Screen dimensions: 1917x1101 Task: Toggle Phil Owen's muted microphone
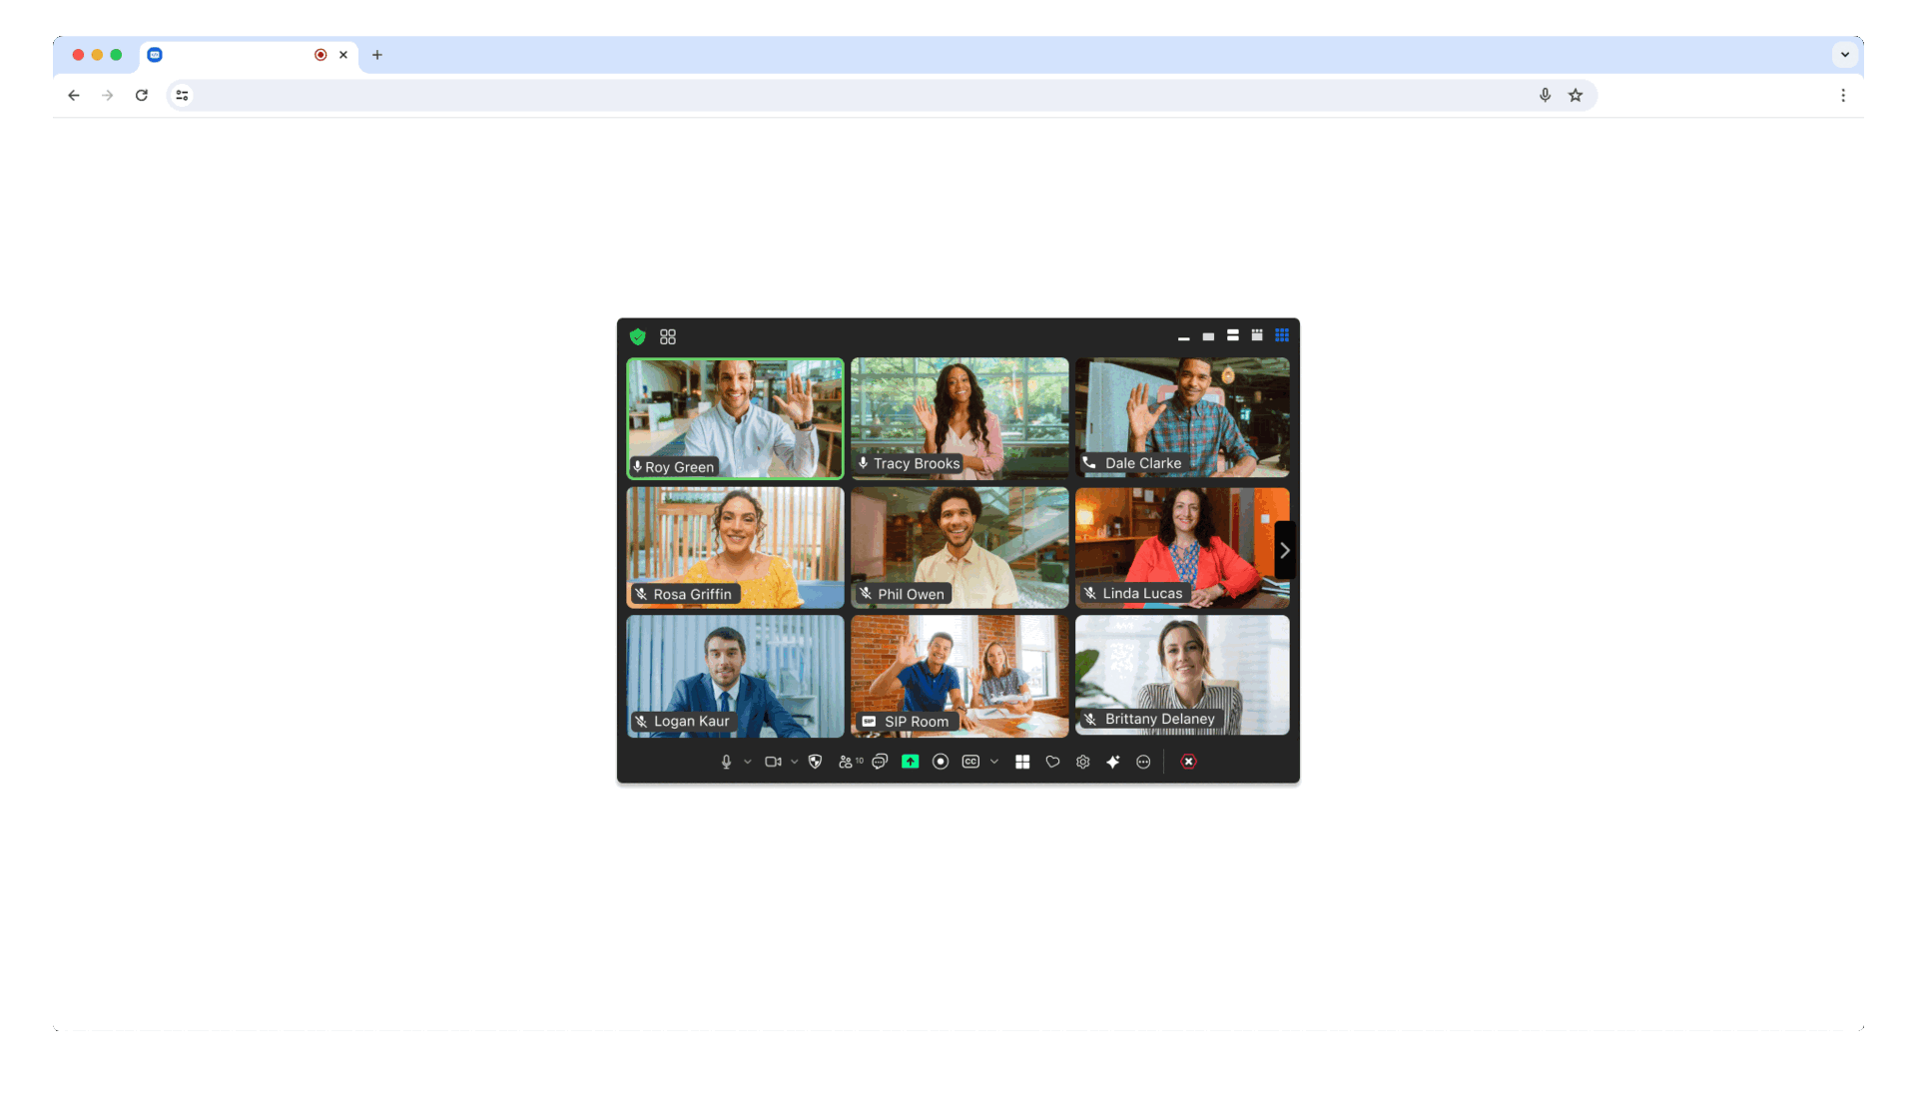pos(867,593)
